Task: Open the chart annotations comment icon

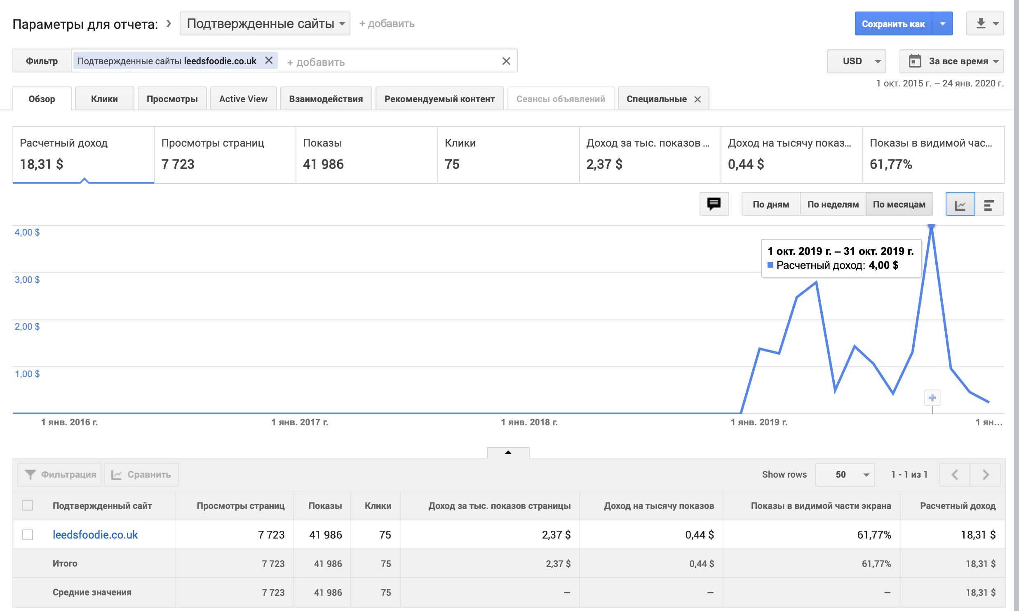Action: pyautogui.click(x=714, y=204)
